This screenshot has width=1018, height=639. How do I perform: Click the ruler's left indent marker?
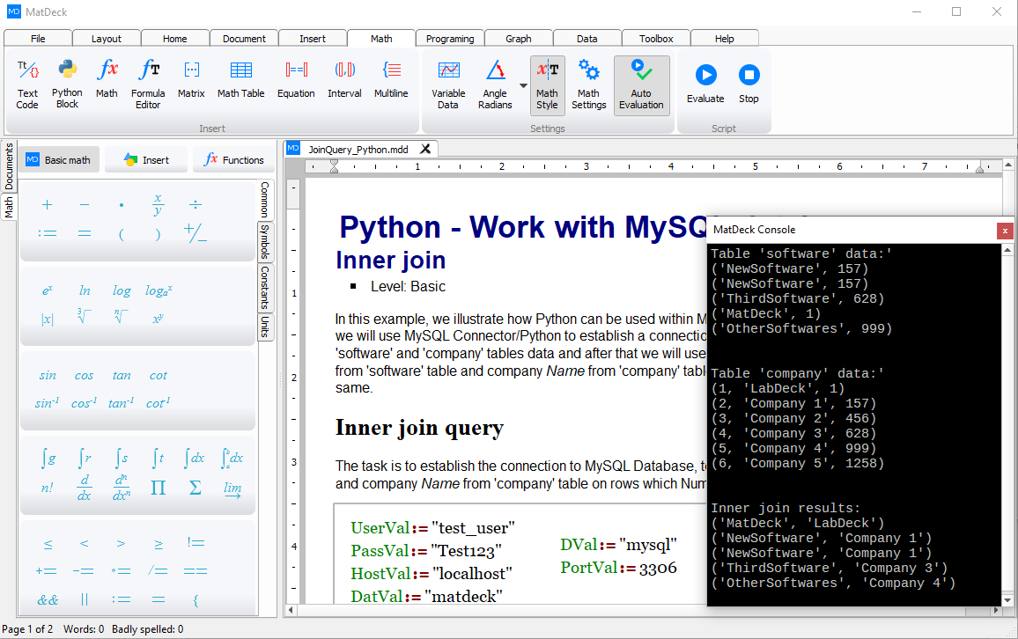pyautogui.click(x=334, y=166)
